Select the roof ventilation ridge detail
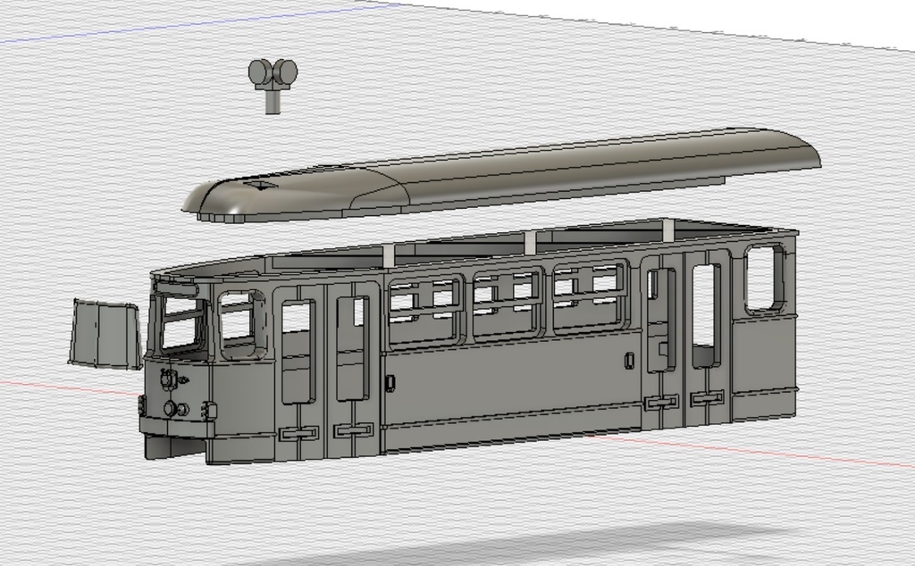This screenshot has width=915, height=566. [x=259, y=183]
